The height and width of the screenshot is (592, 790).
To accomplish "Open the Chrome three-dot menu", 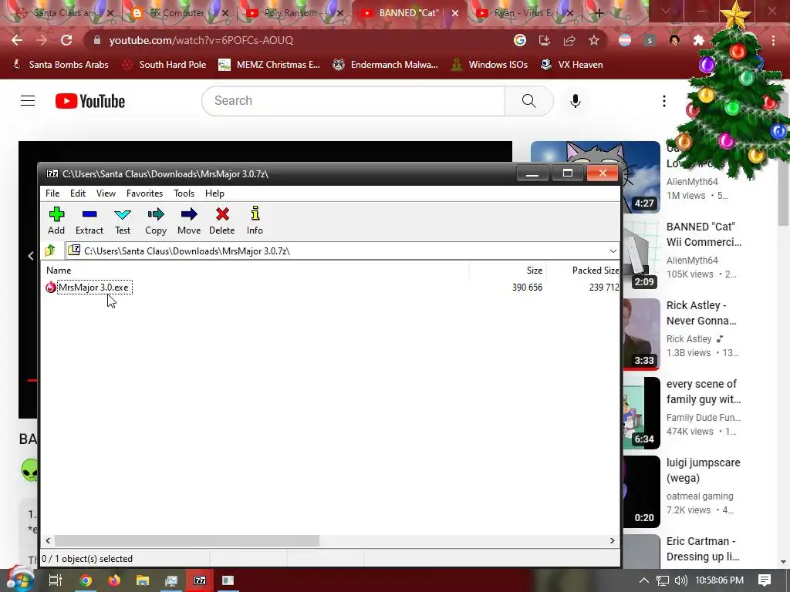I will (x=773, y=40).
